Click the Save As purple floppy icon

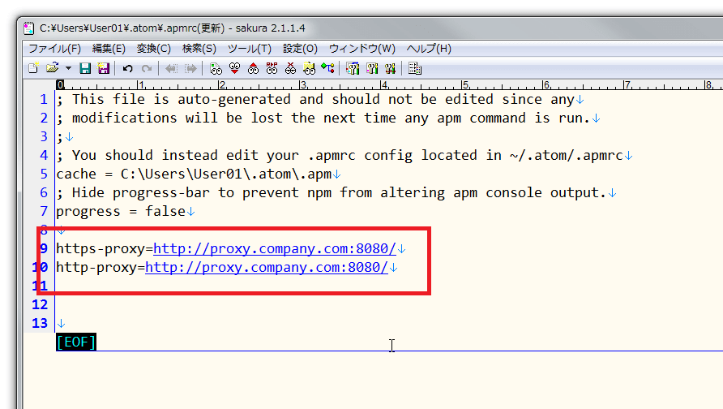click(103, 69)
